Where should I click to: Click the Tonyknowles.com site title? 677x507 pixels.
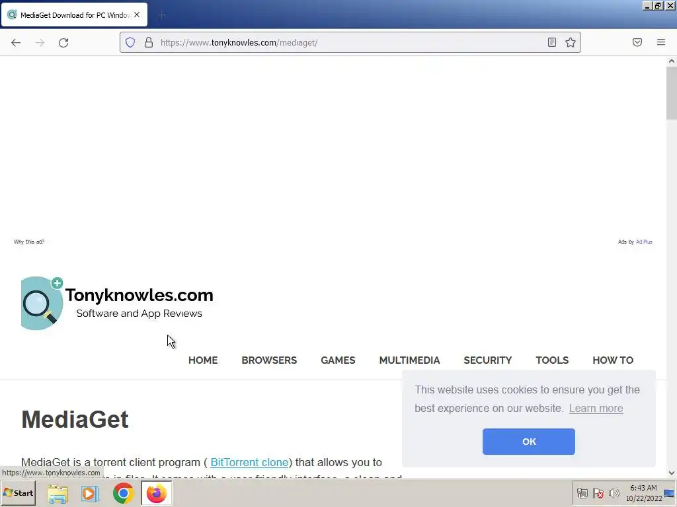[139, 295]
